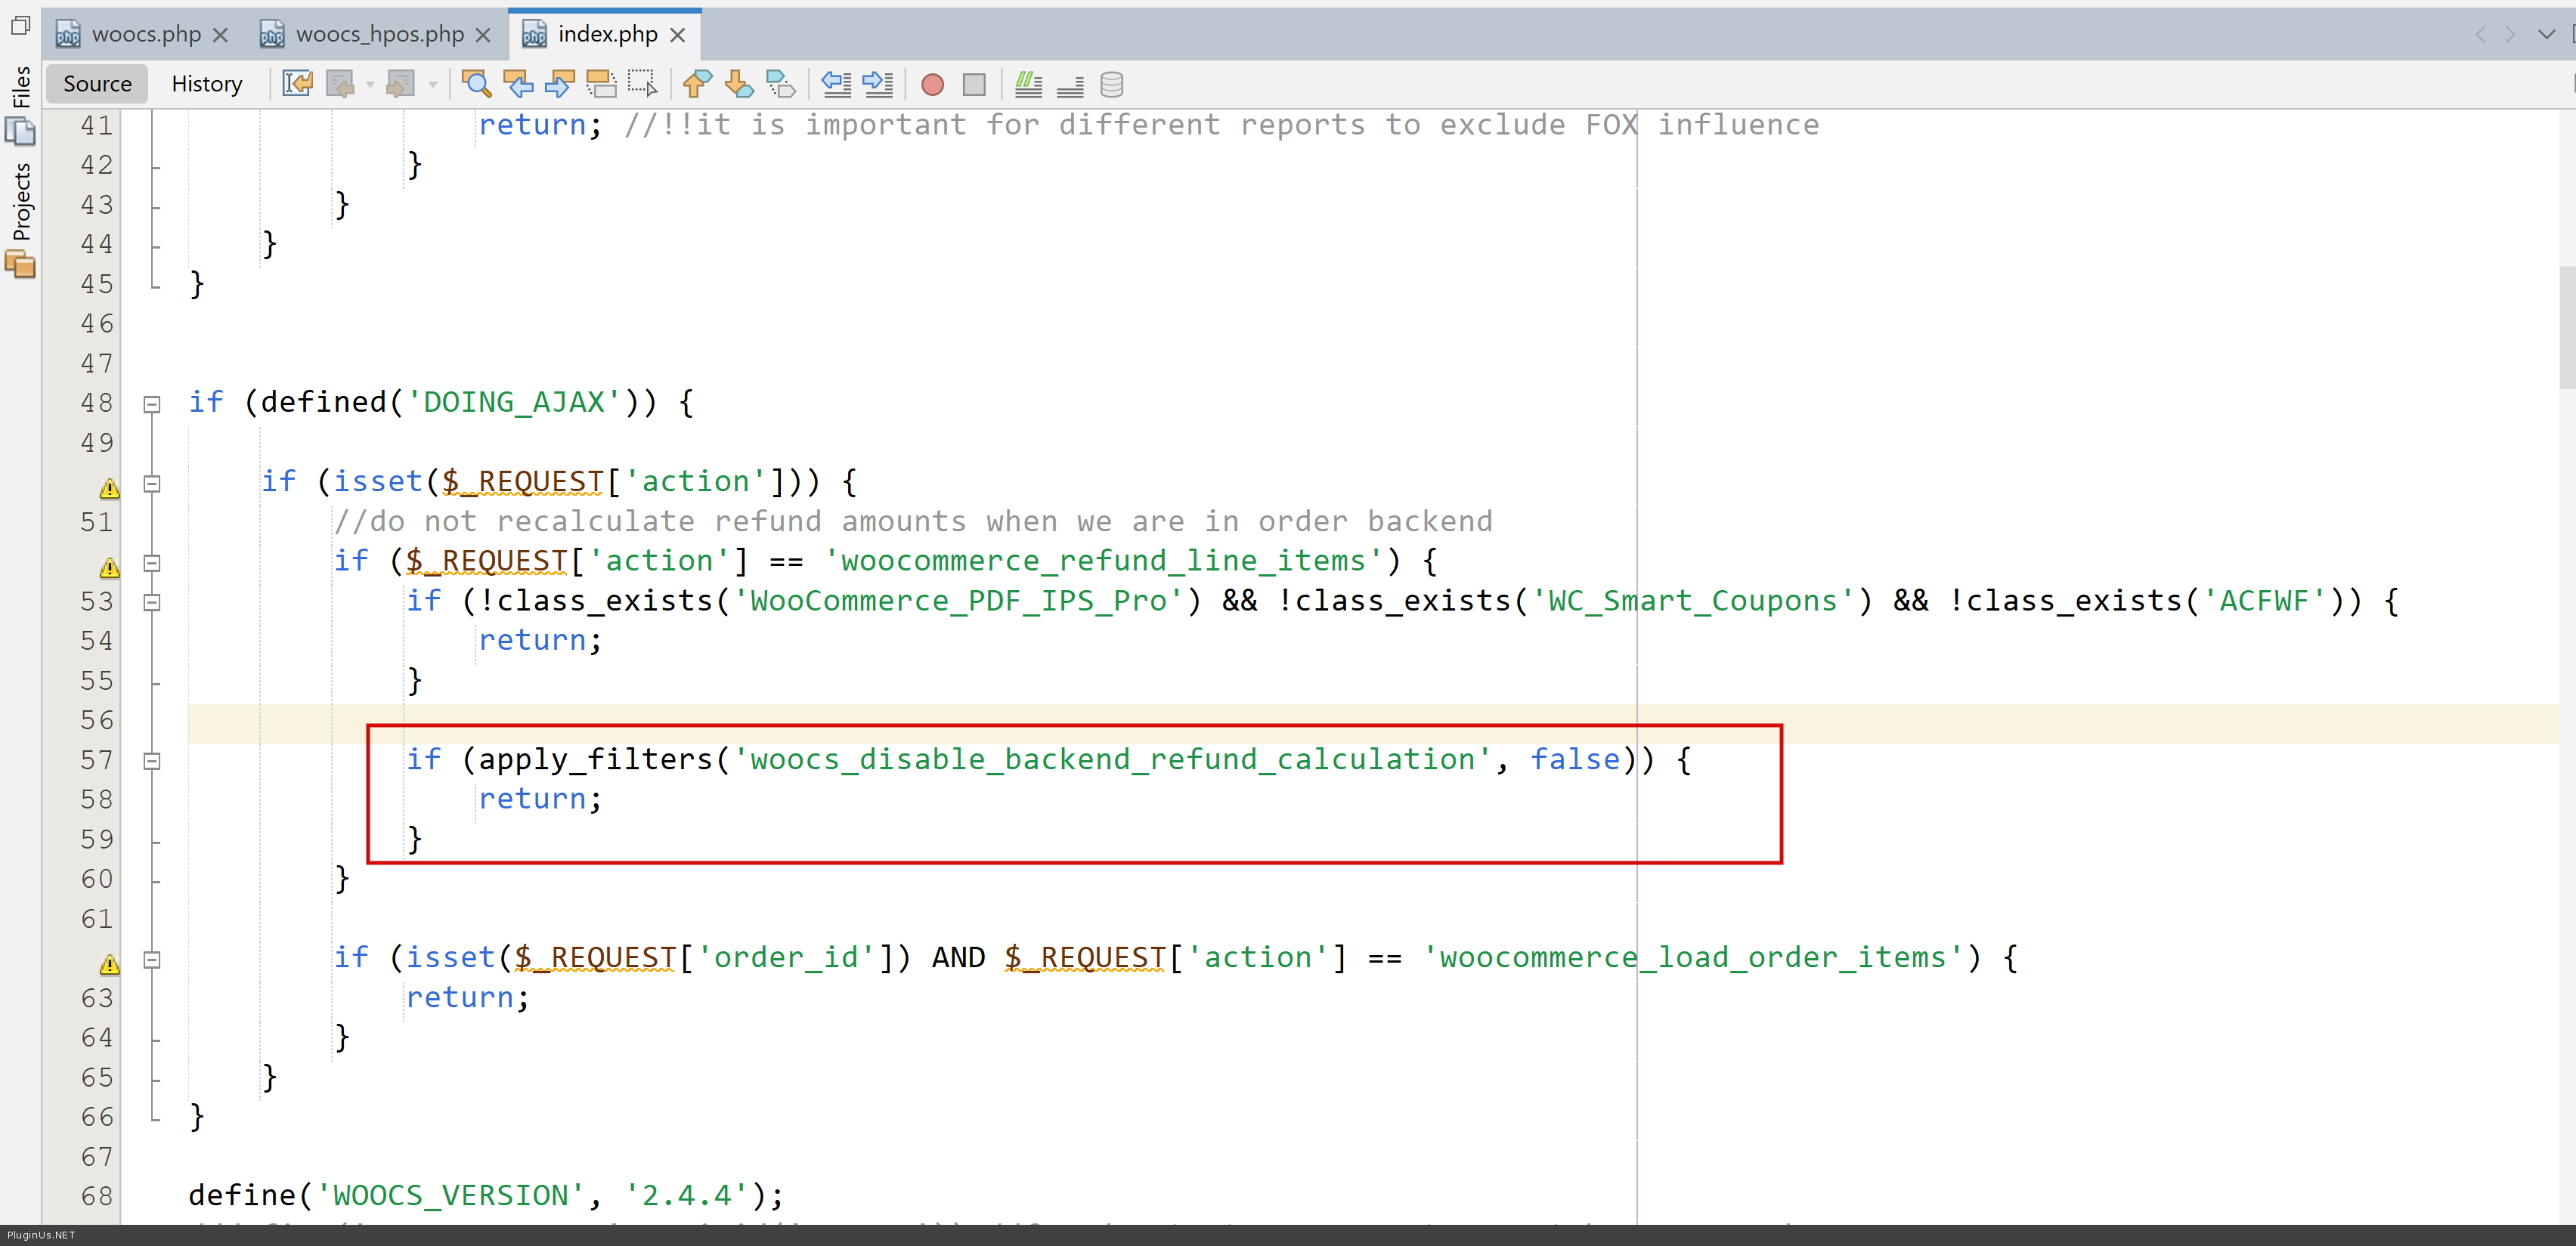Click Find Selection magnifier icon
Image resolution: width=2576 pixels, height=1246 pixels.
click(476, 84)
